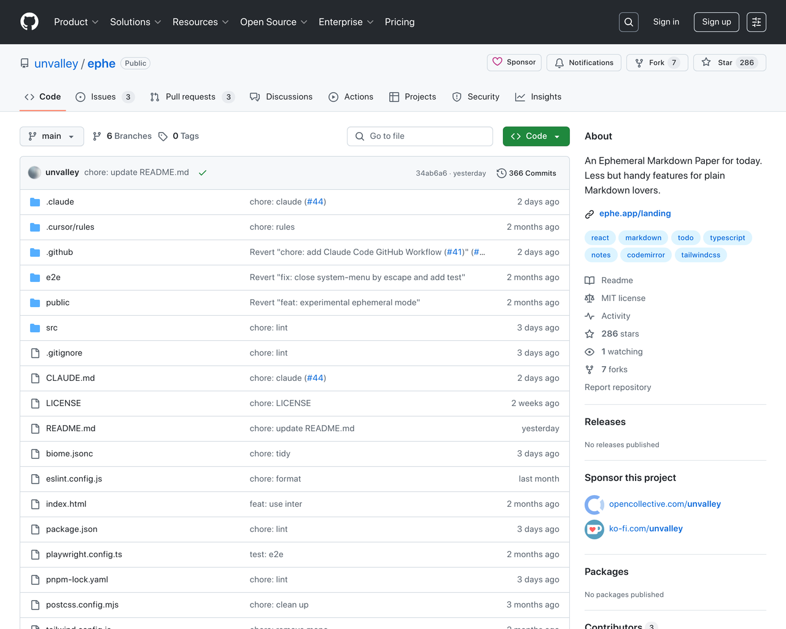This screenshot has height=629, width=786.
Task: Open opencollective.com/unvalley sponsor link
Action: coord(665,504)
